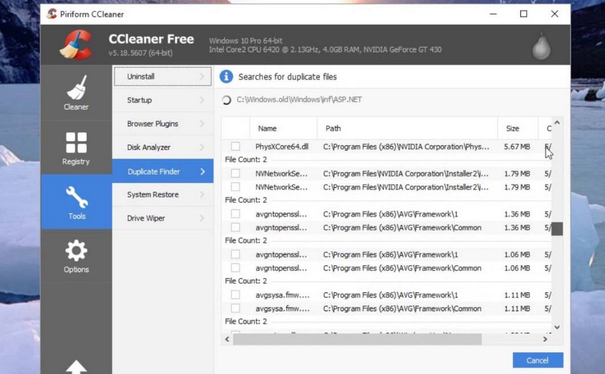Click the blue info icon
Image resolution: width=605 pixels, height=374 pixels.
[x=226, y=77]
